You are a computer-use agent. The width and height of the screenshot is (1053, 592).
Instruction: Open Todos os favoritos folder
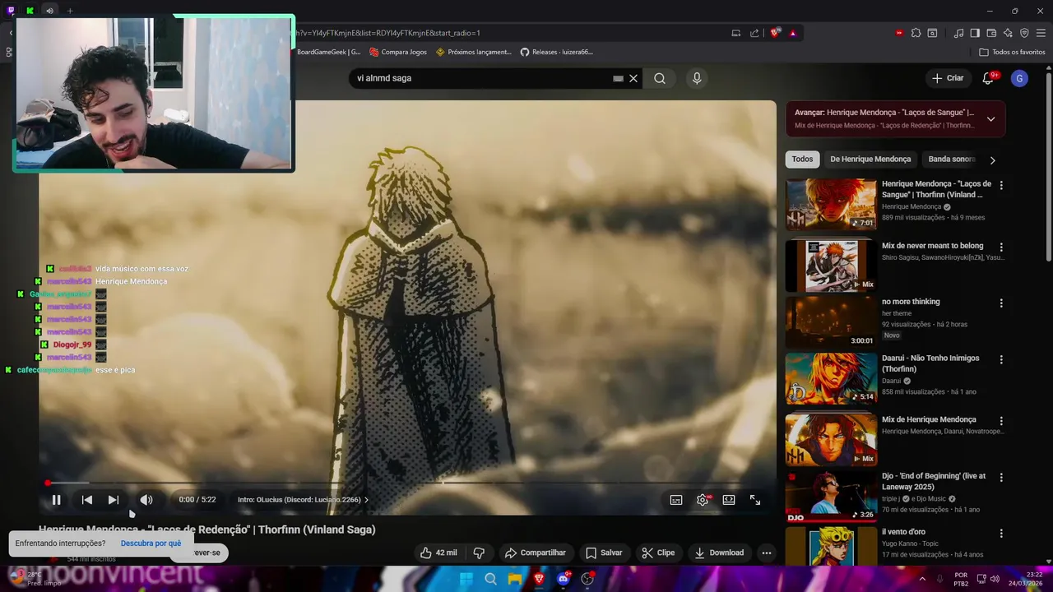[x=1012, y=52]
